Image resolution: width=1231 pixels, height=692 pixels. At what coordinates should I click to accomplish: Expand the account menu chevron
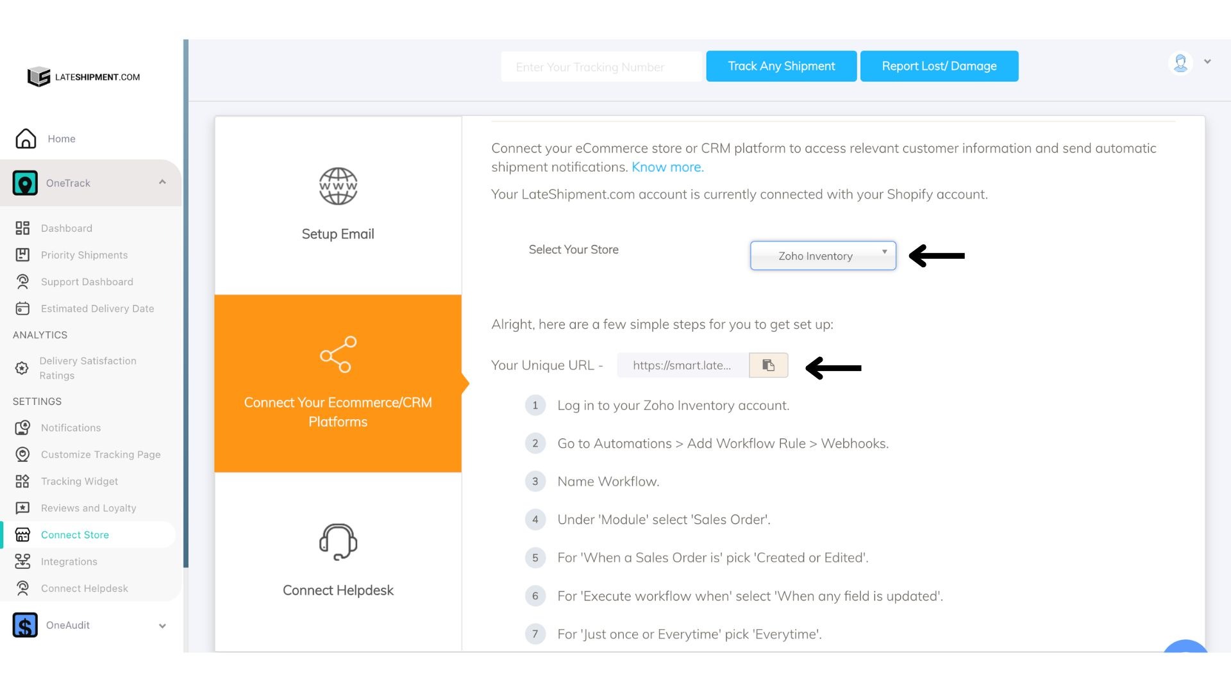tap(1207, 62)
